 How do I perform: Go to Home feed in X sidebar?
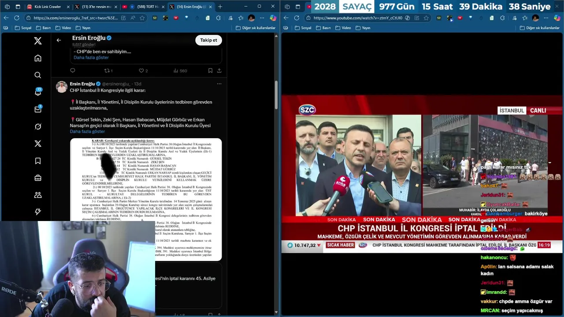[x=38, y=58]
